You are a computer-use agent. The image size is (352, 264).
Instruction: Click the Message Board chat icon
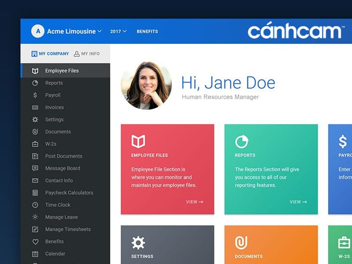pyautogui.click(x=35, y=168)
